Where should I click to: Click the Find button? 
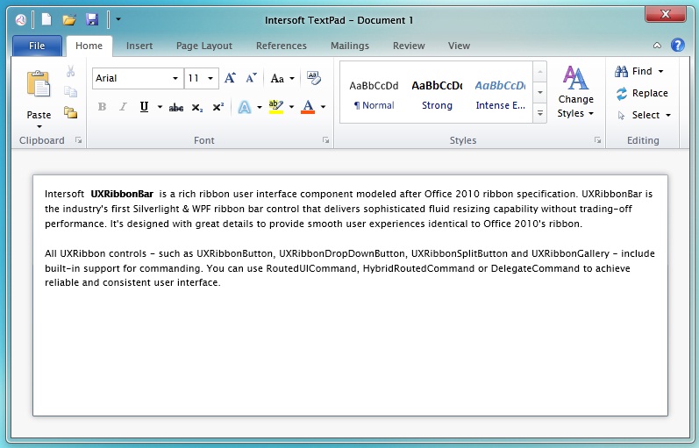click(x=633, y=71)
